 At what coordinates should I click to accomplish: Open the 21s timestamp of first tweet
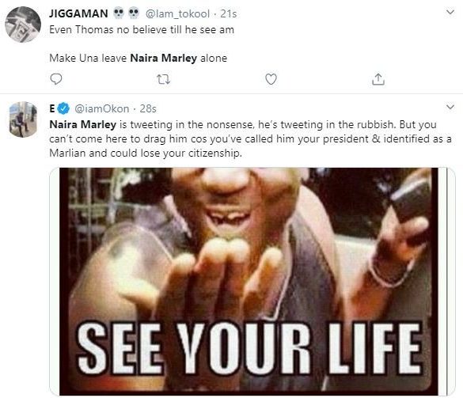pos(229,13)
